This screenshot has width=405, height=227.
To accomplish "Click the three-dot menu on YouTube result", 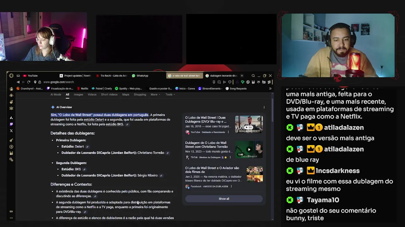I will (x=228, y=132).
